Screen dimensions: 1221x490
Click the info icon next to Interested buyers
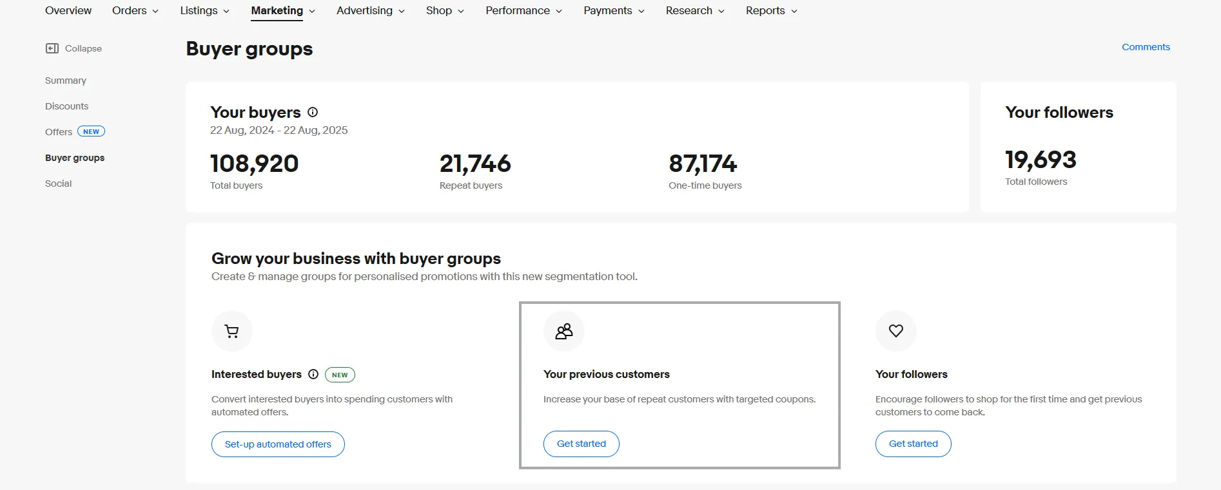tap(313, 374)
